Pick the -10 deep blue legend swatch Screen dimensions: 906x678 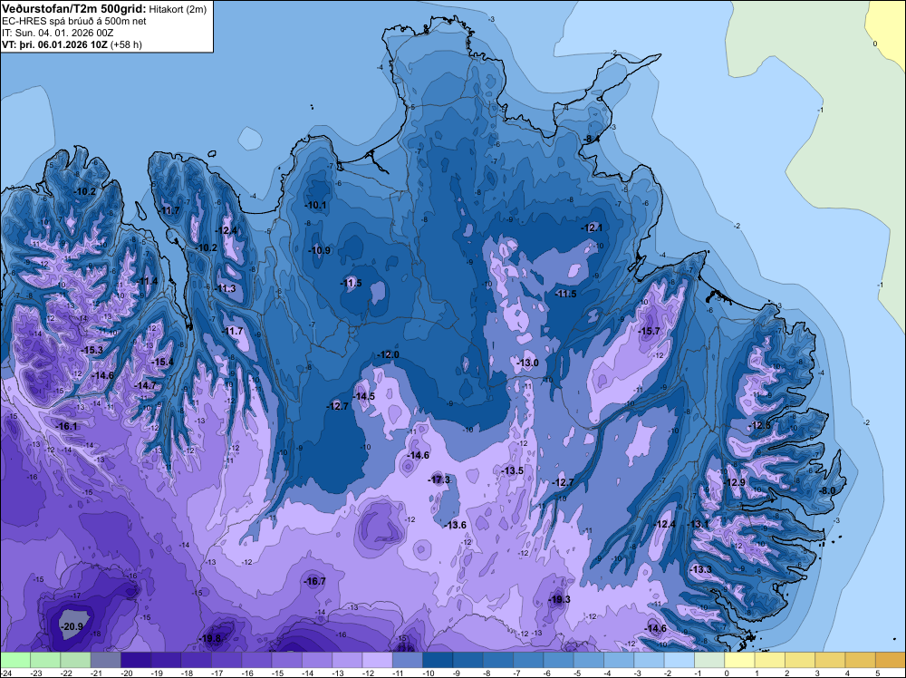(438, 660)
